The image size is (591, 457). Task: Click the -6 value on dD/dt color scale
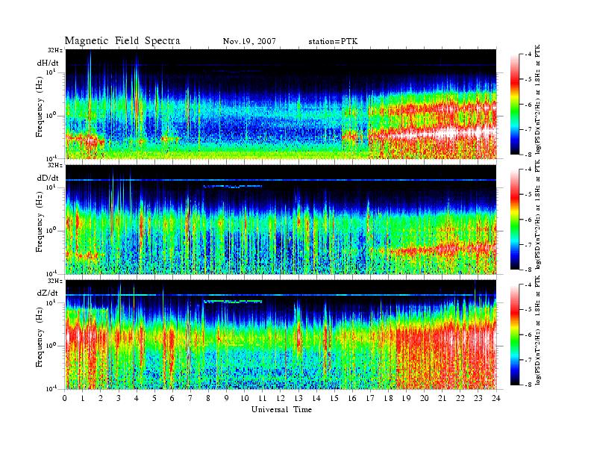point(529,220)
